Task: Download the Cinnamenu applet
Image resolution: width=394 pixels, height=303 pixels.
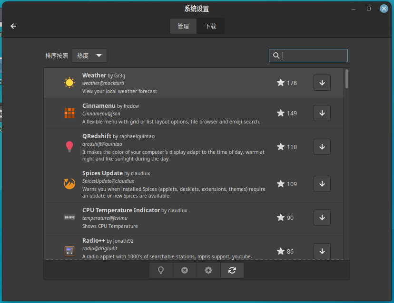Action: 322,113
